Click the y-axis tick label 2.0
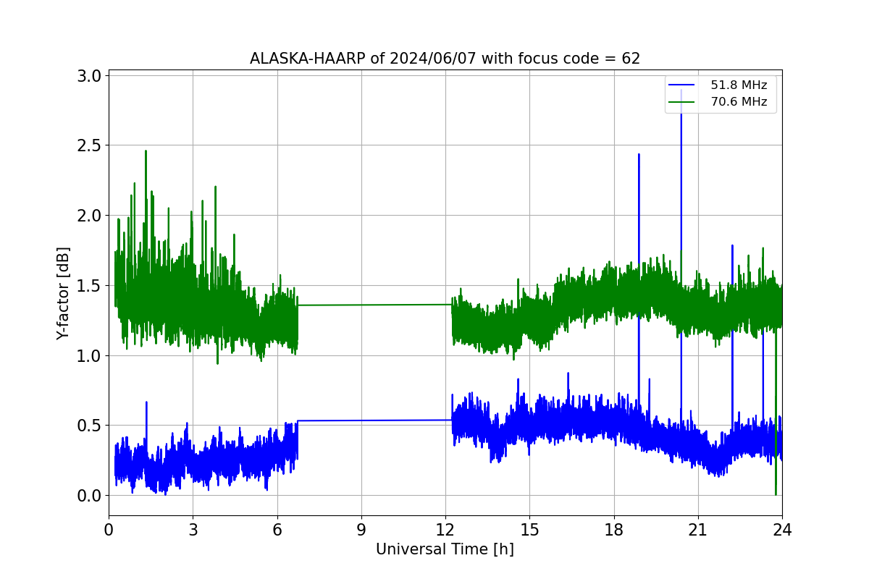Screen dimensions: 869x579 (x=88, y=216)
